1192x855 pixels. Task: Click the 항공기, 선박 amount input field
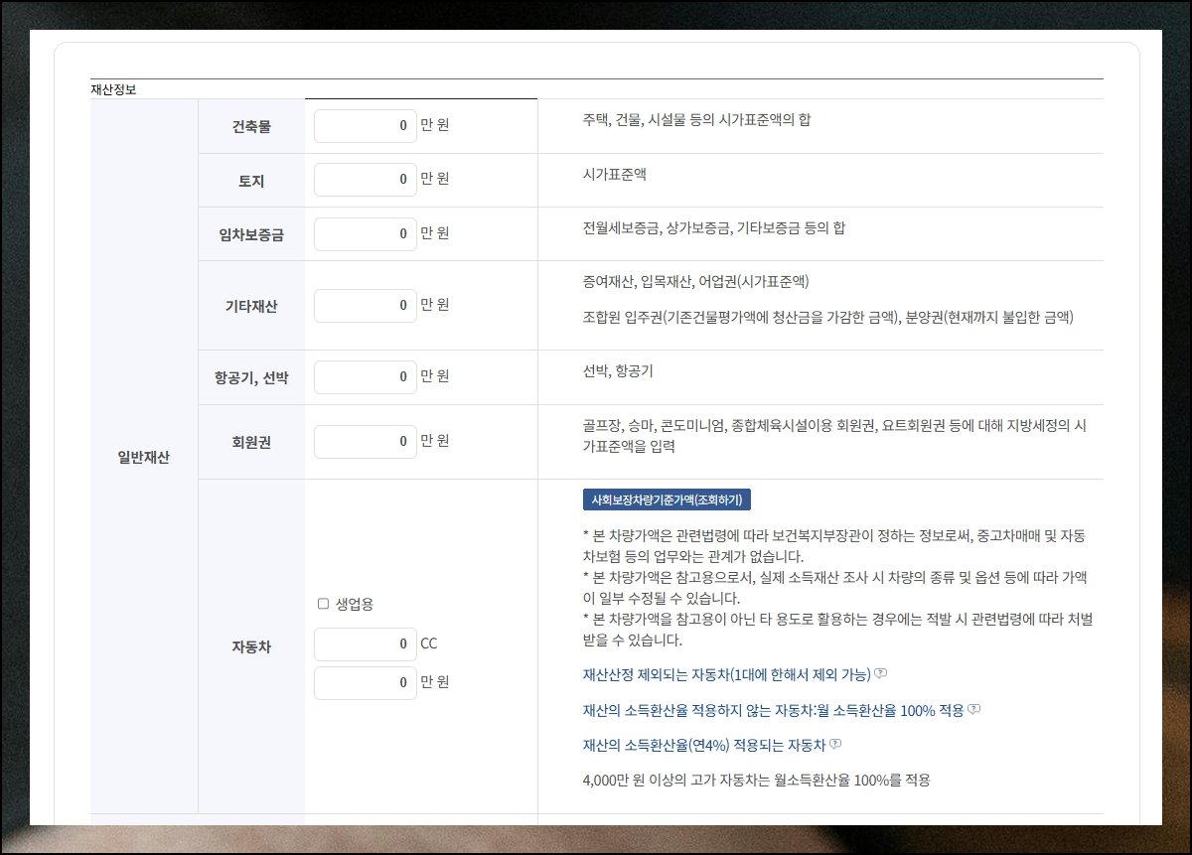pos(366,377)
